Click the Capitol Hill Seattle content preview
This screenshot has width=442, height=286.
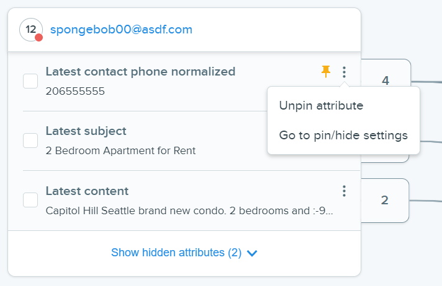click(x=189, y=210)
